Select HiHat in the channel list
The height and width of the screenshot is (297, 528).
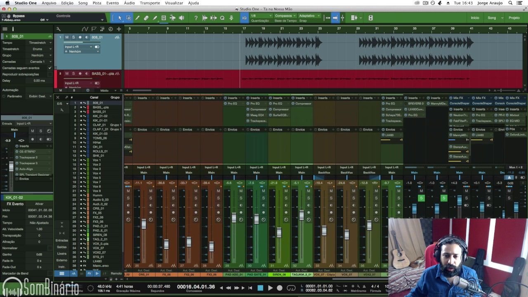97,142
